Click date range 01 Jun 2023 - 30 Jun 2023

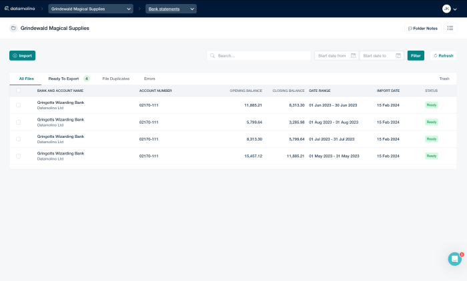click(333, 105)
